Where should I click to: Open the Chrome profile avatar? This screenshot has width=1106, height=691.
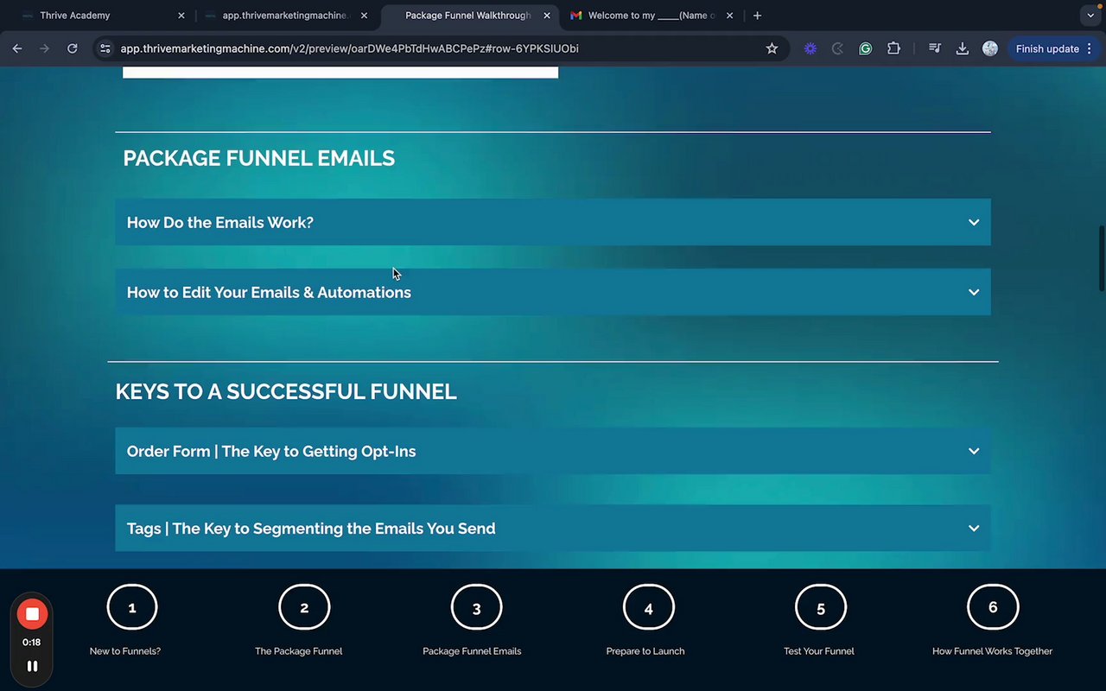click(x=990, y=49)
